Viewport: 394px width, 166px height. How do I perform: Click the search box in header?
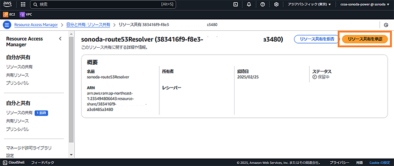tap(103, 5)
